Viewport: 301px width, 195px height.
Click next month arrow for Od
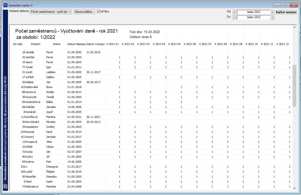[272, 12]
